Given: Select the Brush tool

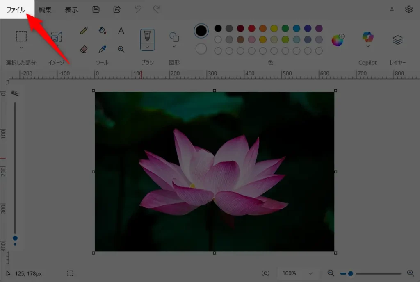Looking at the screenshot, I should pyautogui.click(x=147, y=36).
